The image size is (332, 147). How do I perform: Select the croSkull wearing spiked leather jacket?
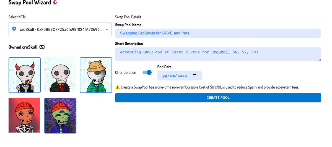[x=60, y=75]
